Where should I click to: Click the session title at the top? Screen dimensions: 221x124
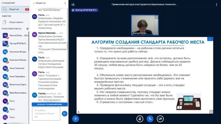pos(145,4)
